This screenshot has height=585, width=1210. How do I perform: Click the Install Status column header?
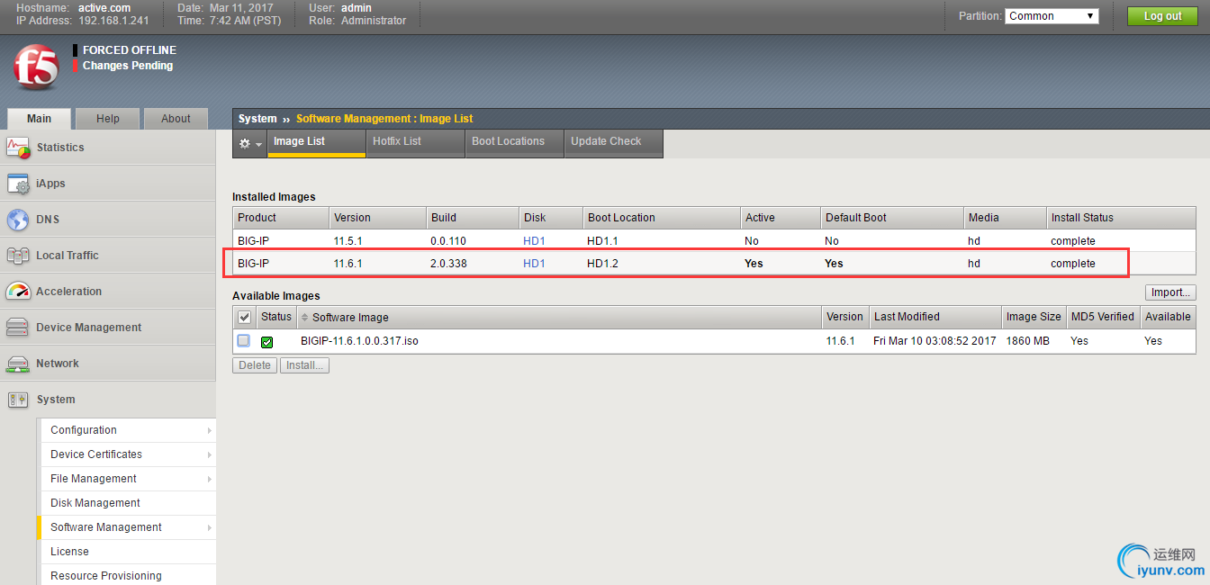click(1121, 218)
